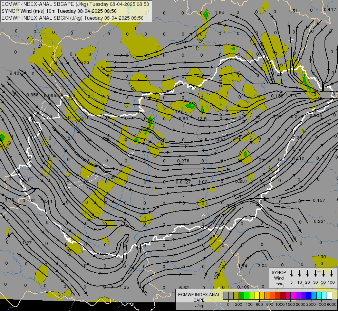Click the map value 8.60
The height and width of the screenshot is (311, 338).
coord(183,119)
